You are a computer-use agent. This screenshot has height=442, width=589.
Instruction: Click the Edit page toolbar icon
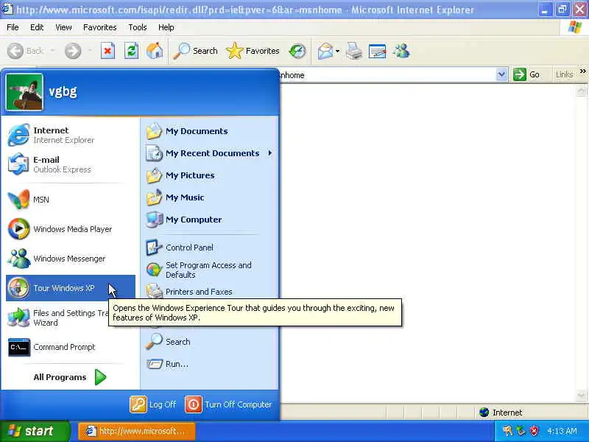pos(378,51)
